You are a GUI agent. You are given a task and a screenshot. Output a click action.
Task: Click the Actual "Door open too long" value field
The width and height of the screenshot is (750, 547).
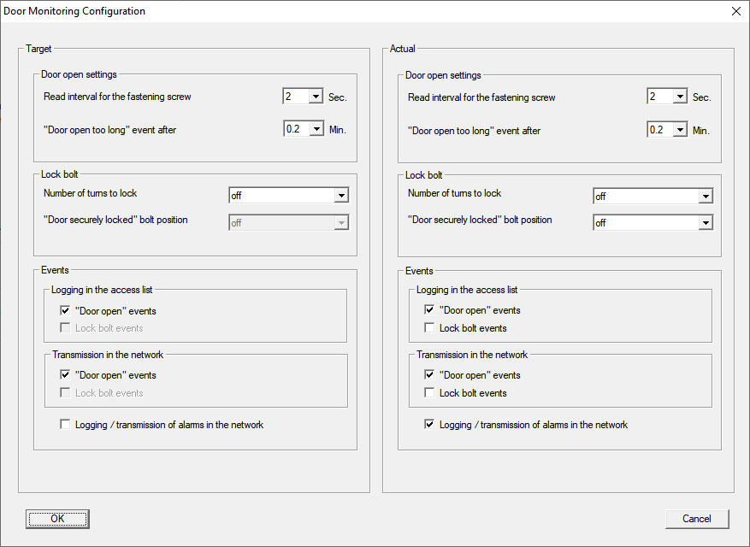pos(659,130)
